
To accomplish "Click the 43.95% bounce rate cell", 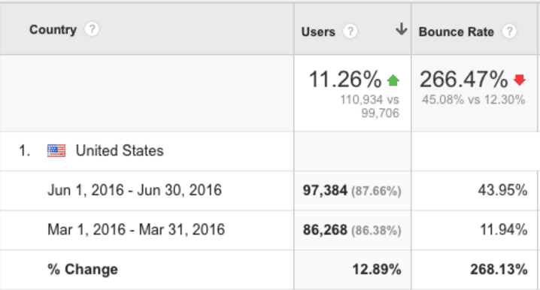I will [x=502, y=190].
